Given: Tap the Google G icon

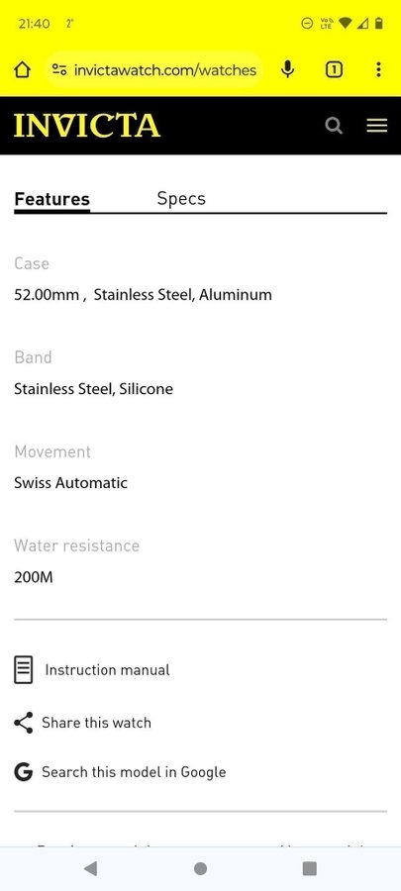Looking at the screenshot, I should 24,772.
